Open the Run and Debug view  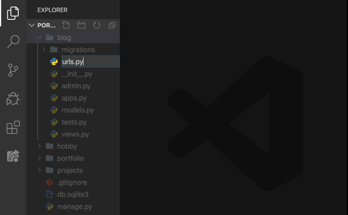pyautogui.click(x=13, y=99)
